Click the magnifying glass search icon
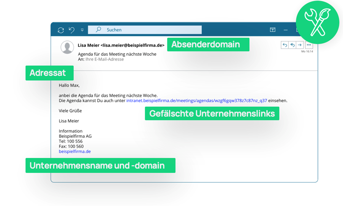Image resolution: width=343 pixels, height=206 pixels. coord(98,30)
